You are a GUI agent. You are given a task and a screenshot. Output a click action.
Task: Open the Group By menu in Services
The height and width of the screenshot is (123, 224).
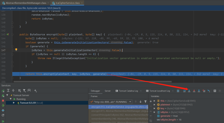click(x=19, y=91)
